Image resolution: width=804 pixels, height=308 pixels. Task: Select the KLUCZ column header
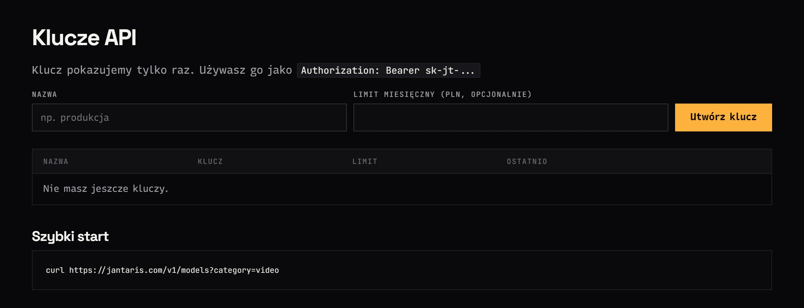tap(210, 162)
